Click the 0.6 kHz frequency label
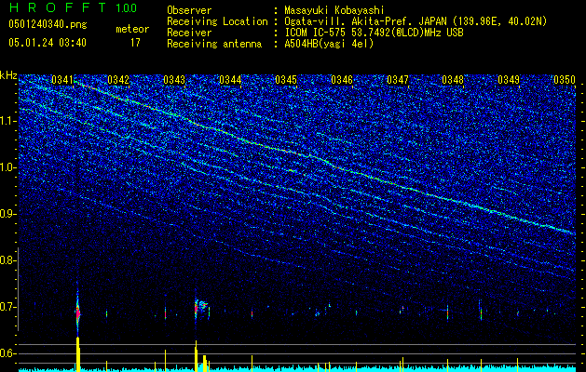This screenshot has height=372, width=586. tap(7, 353)
